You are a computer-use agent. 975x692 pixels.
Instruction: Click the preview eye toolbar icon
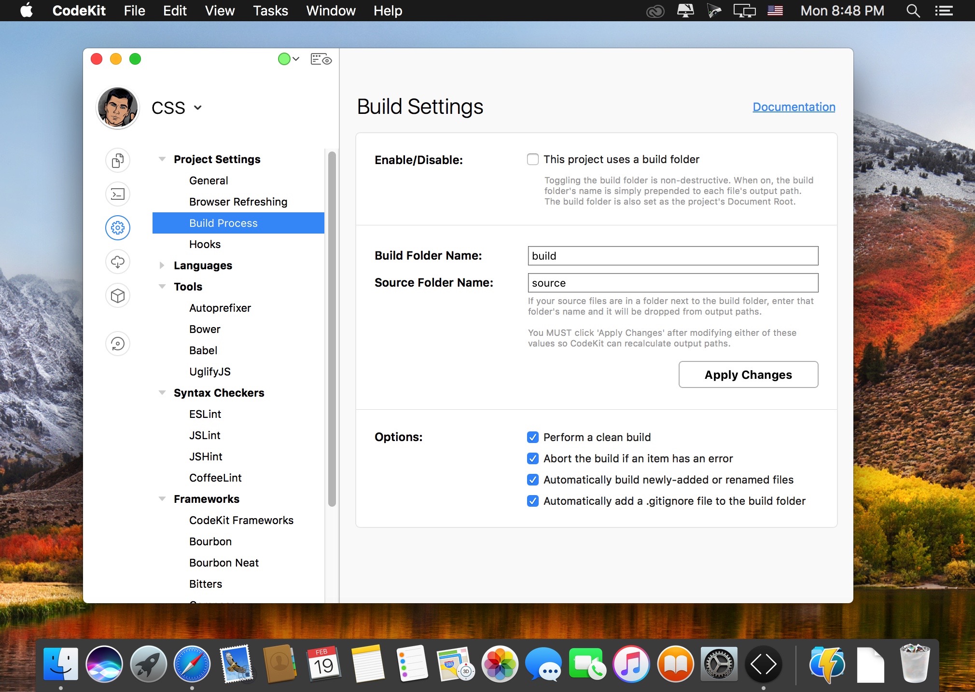321,59
